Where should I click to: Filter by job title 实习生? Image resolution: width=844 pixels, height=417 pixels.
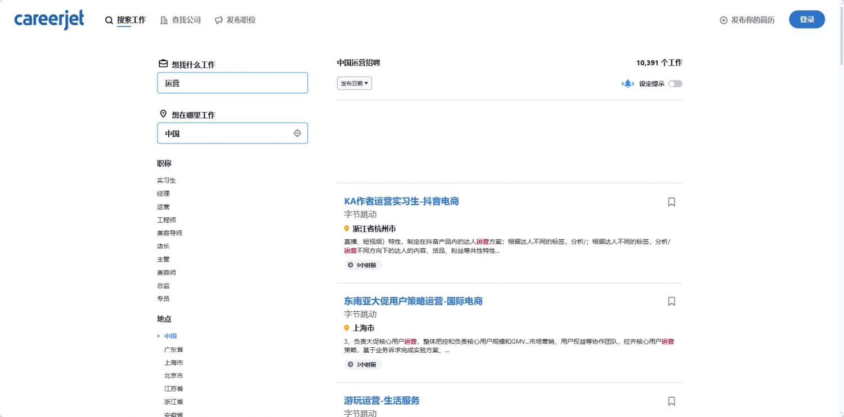167,181
